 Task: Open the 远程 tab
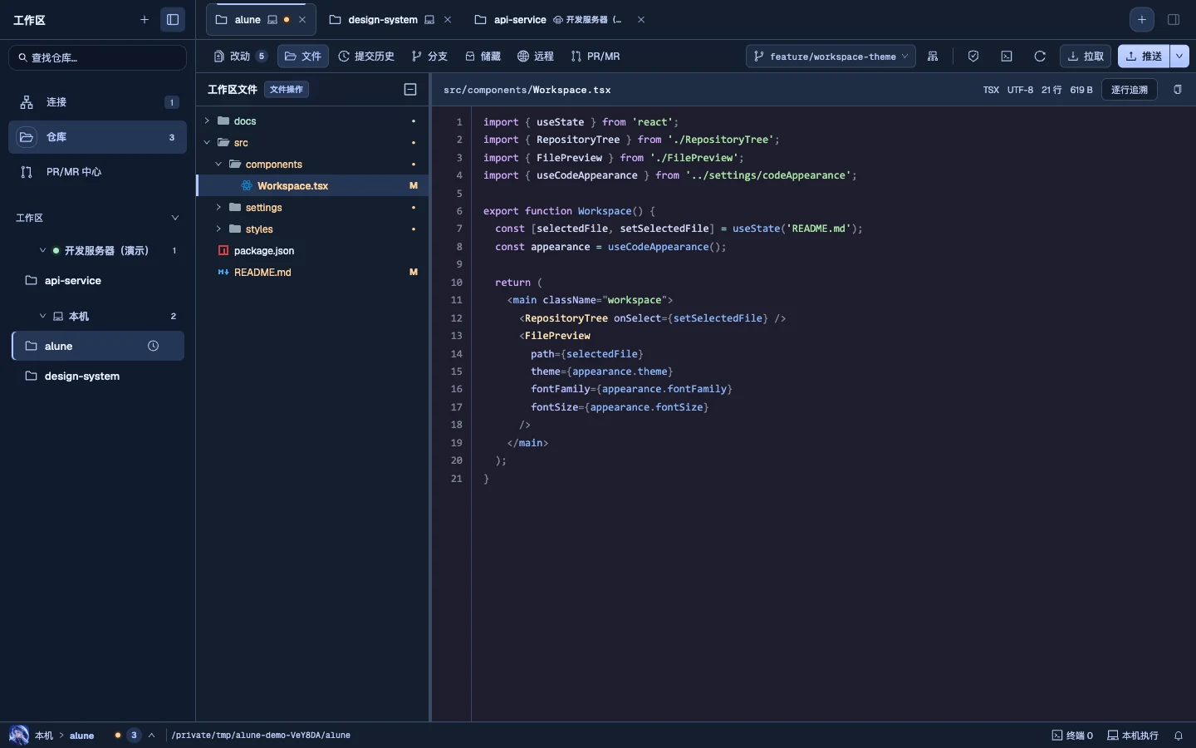pyautogui.click(x=536, y=57)
